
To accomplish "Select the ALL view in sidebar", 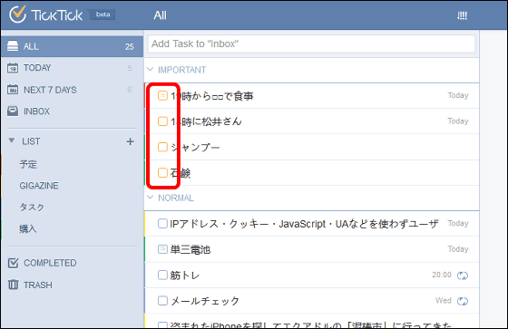I will [72, 46].
